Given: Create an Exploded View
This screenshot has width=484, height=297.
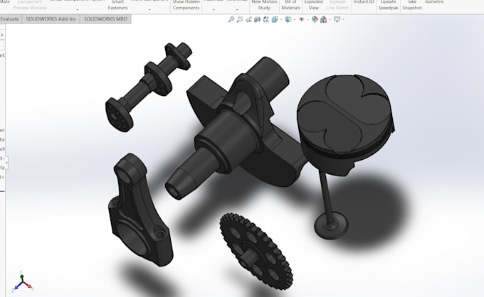Looking at the screenshot, I should click(x=314, y=5).
